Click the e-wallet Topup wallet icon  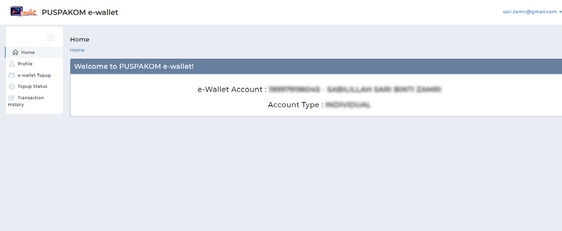coord(11,75)
